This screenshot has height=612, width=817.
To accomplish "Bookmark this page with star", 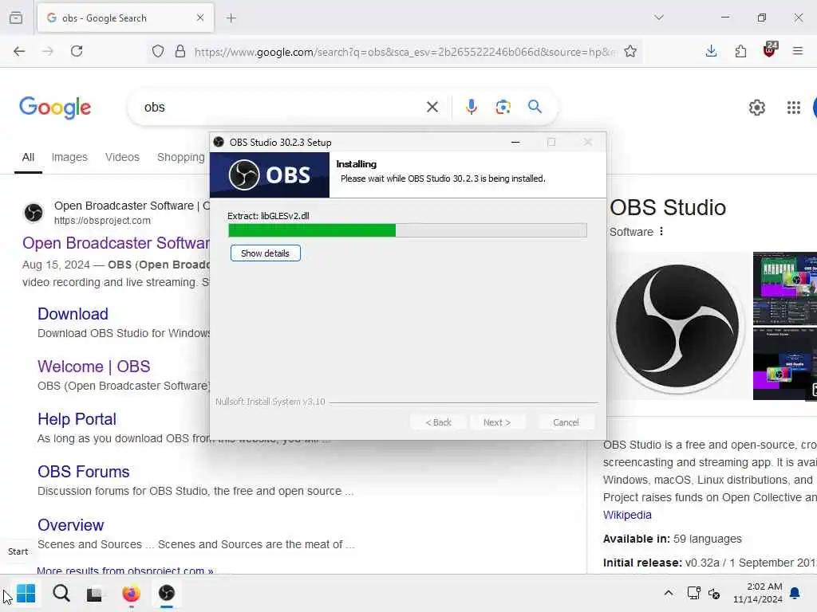I will [630, 51].
